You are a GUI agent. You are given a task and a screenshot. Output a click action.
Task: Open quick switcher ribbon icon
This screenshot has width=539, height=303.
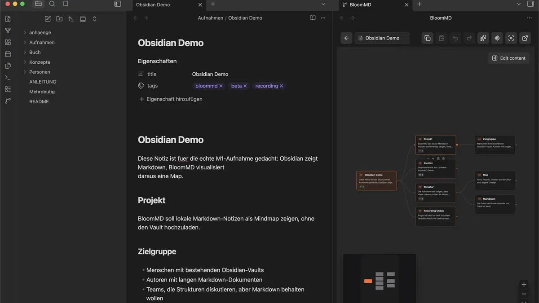[x=8, y=19]
